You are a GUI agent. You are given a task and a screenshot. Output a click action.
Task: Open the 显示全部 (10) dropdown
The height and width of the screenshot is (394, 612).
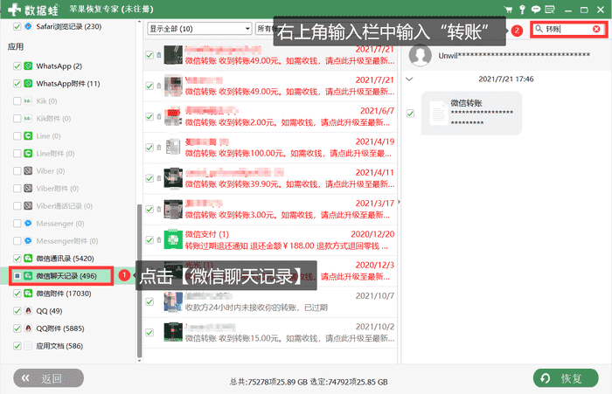[x=199, y=29]
